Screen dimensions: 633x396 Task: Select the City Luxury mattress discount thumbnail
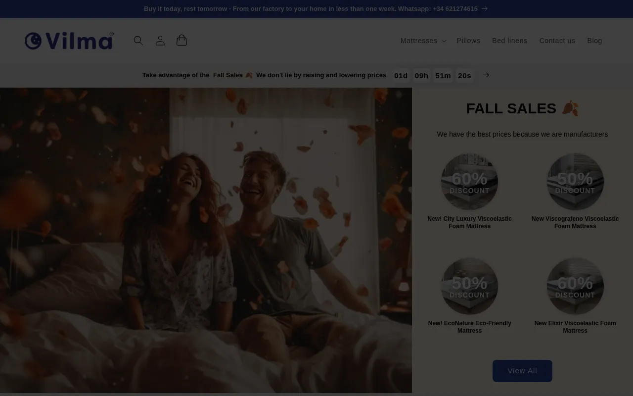(x=469, y=182)
